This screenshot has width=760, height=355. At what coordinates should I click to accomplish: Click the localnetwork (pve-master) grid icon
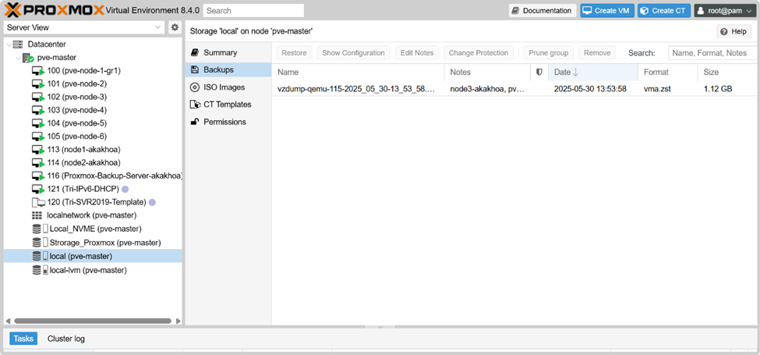[37, 215]
